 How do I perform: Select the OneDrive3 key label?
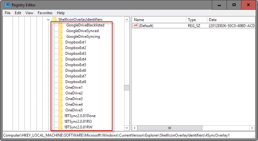pos(74,99)
